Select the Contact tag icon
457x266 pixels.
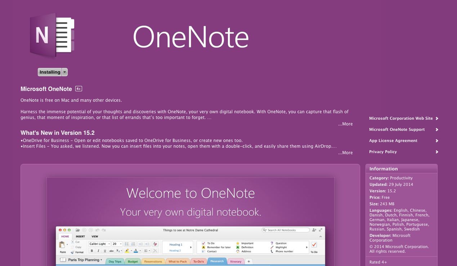pos(203,251)
